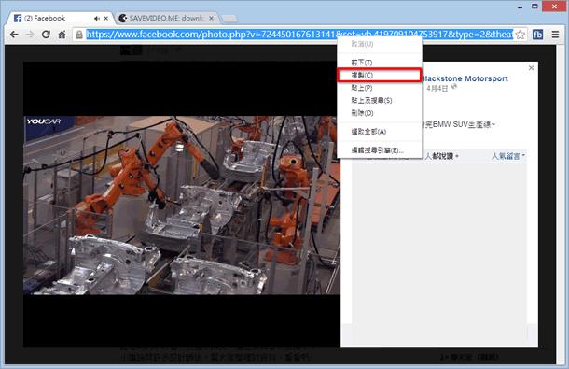The height and width of the screenshot is (369, 569).
Task: Click the browser forward arrow
Action: point(30,35)
